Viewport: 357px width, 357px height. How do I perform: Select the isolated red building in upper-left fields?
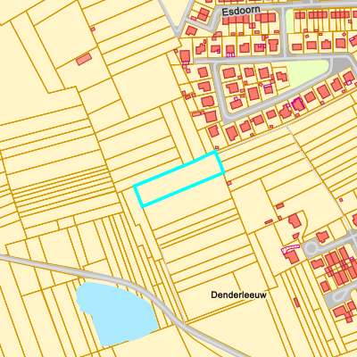(84, 59)
